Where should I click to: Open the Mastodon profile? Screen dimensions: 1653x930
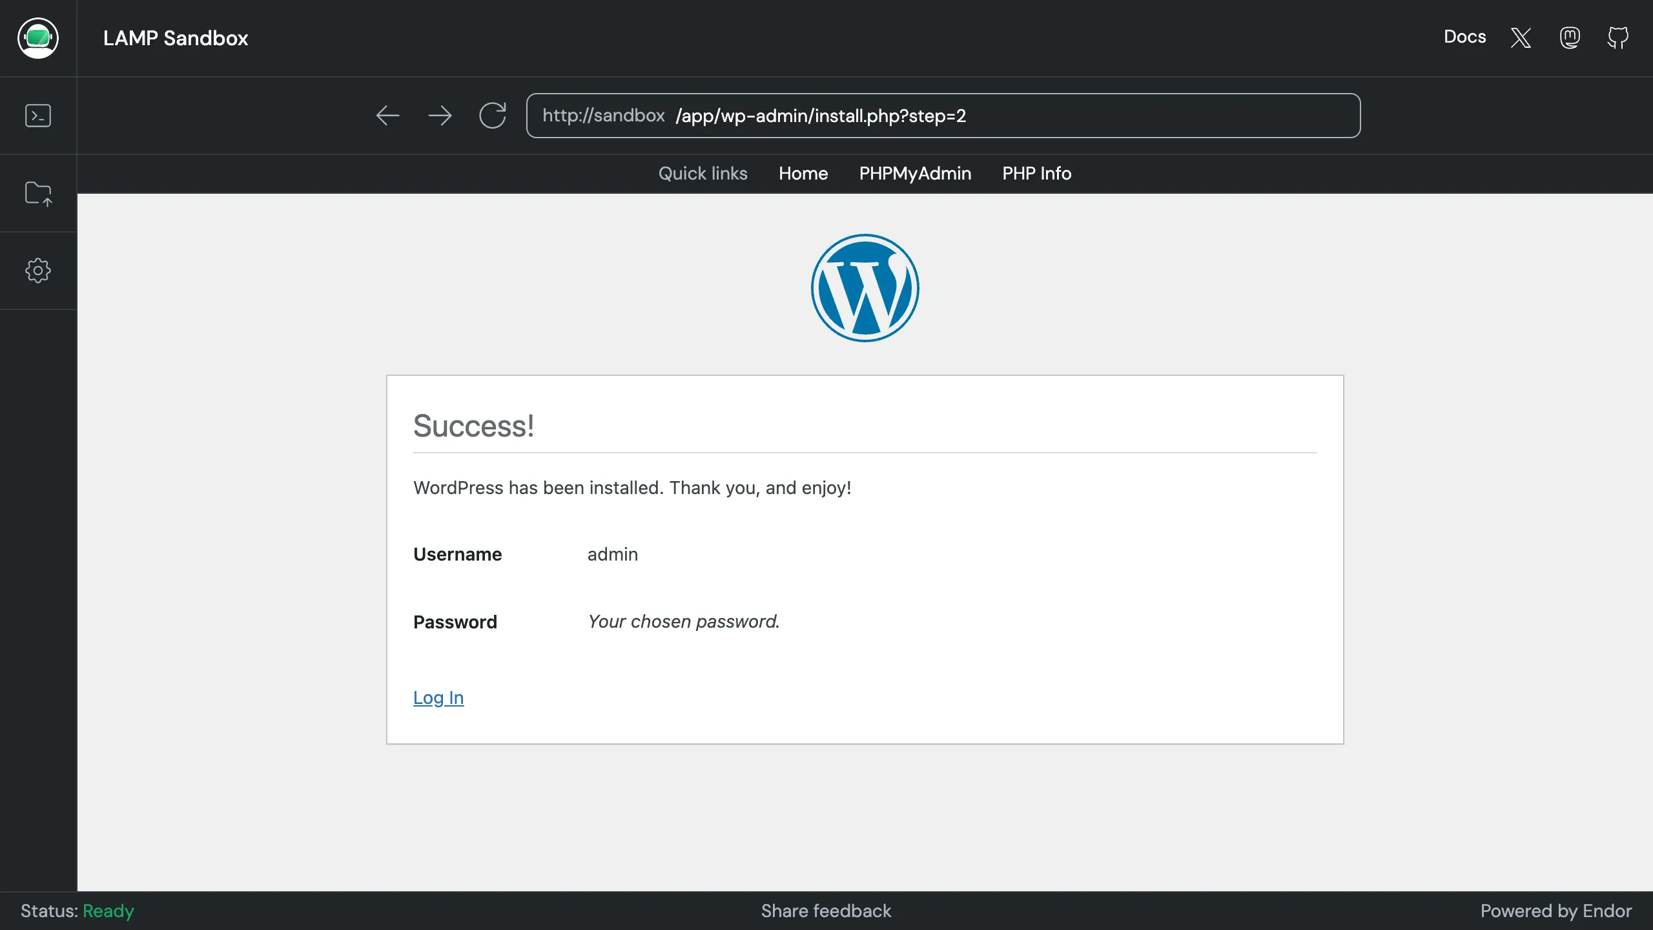click(x=1569, y=38)
